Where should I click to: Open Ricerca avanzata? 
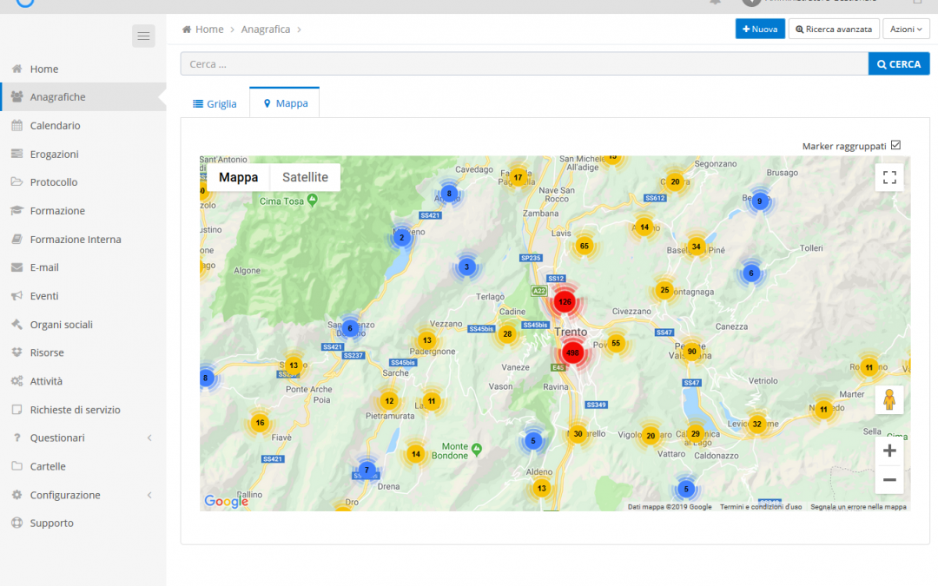(x=833, y=29)
